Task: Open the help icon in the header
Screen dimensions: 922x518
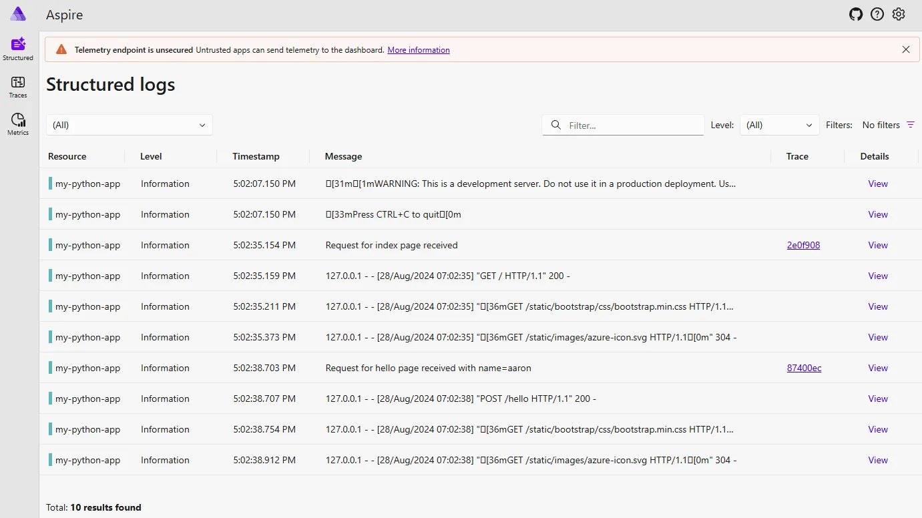Action: [x=877, y=14]
